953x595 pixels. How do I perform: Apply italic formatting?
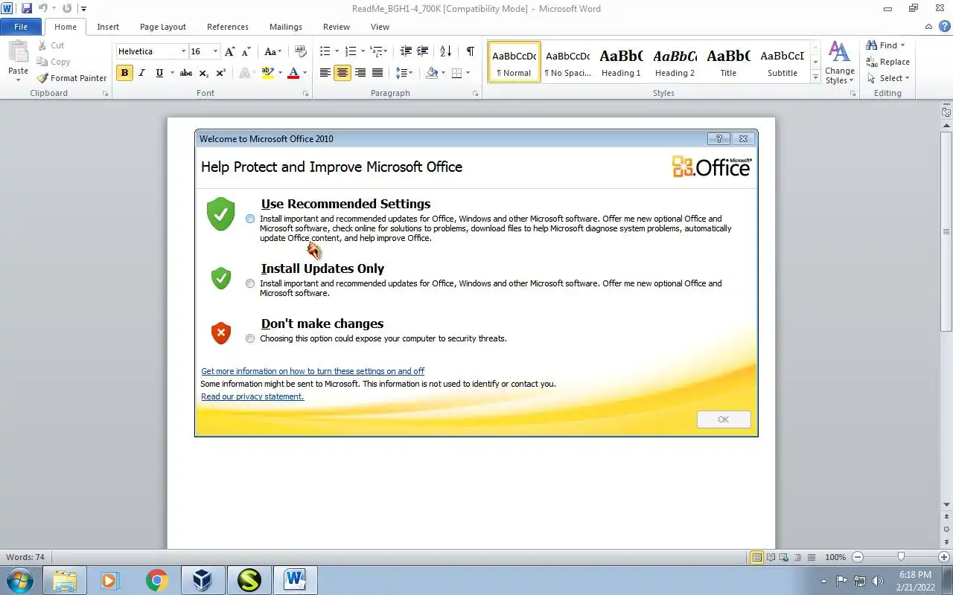(141, 73)
